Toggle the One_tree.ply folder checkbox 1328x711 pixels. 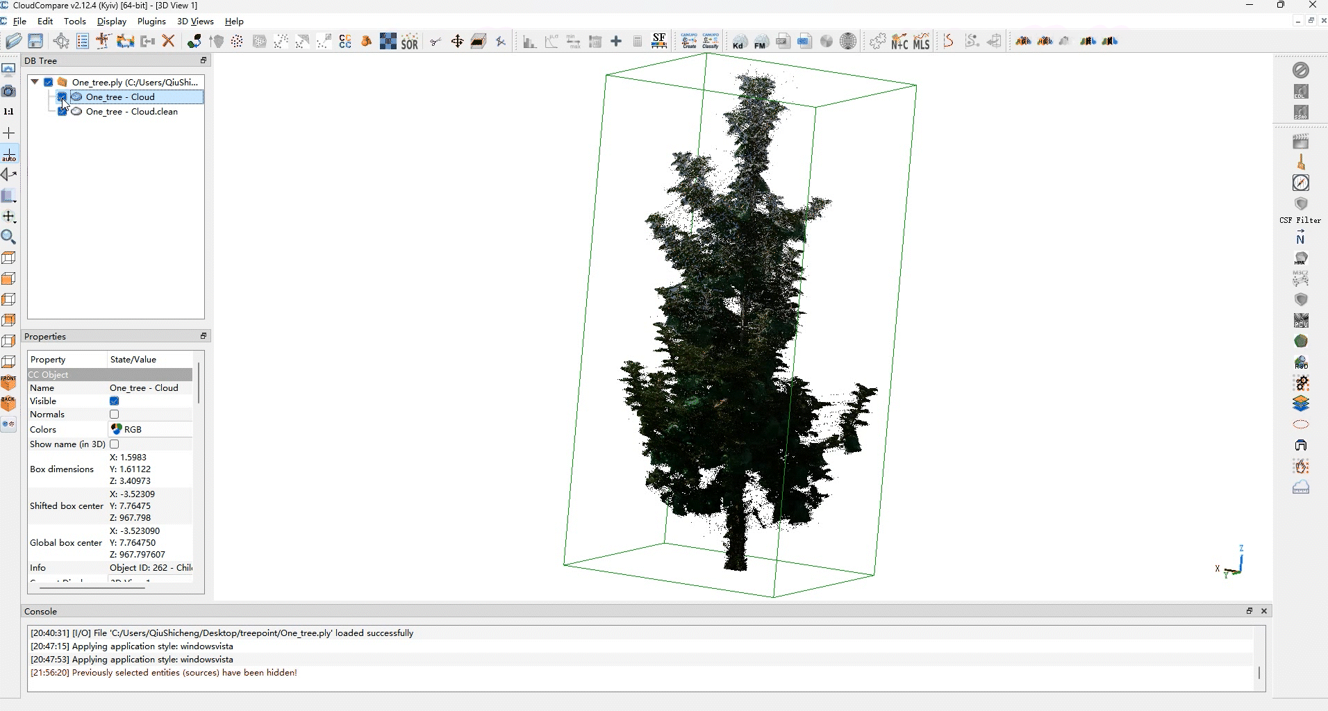[49, 82]
